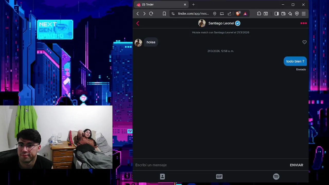The image size is (329, 185).
Task: Like the "holaa" message with the heart
Action: pos(304,42)
